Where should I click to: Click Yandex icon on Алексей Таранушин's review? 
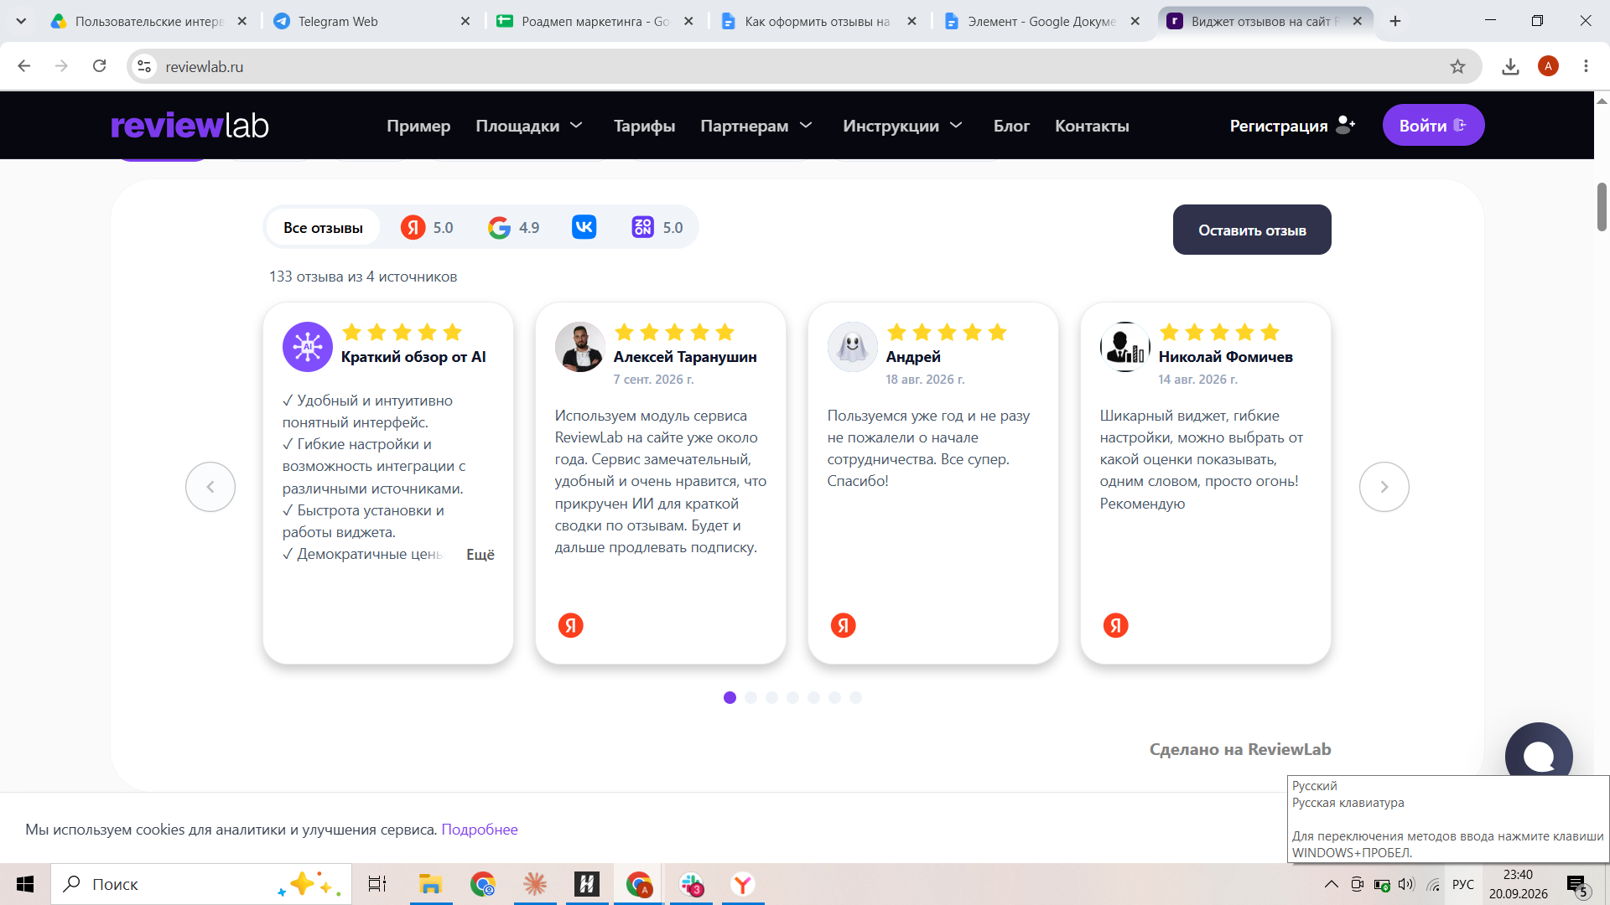pos(571,625)
